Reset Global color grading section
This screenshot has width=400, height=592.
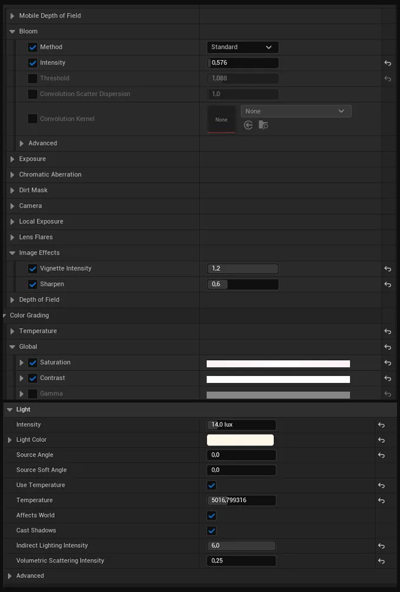point(388,347)
